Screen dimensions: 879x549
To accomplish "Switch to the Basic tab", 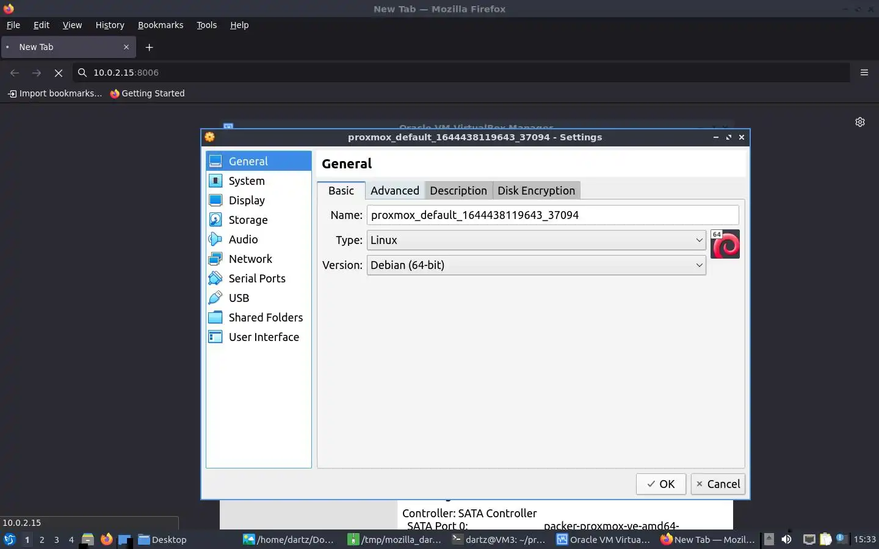I will [341, 190].
